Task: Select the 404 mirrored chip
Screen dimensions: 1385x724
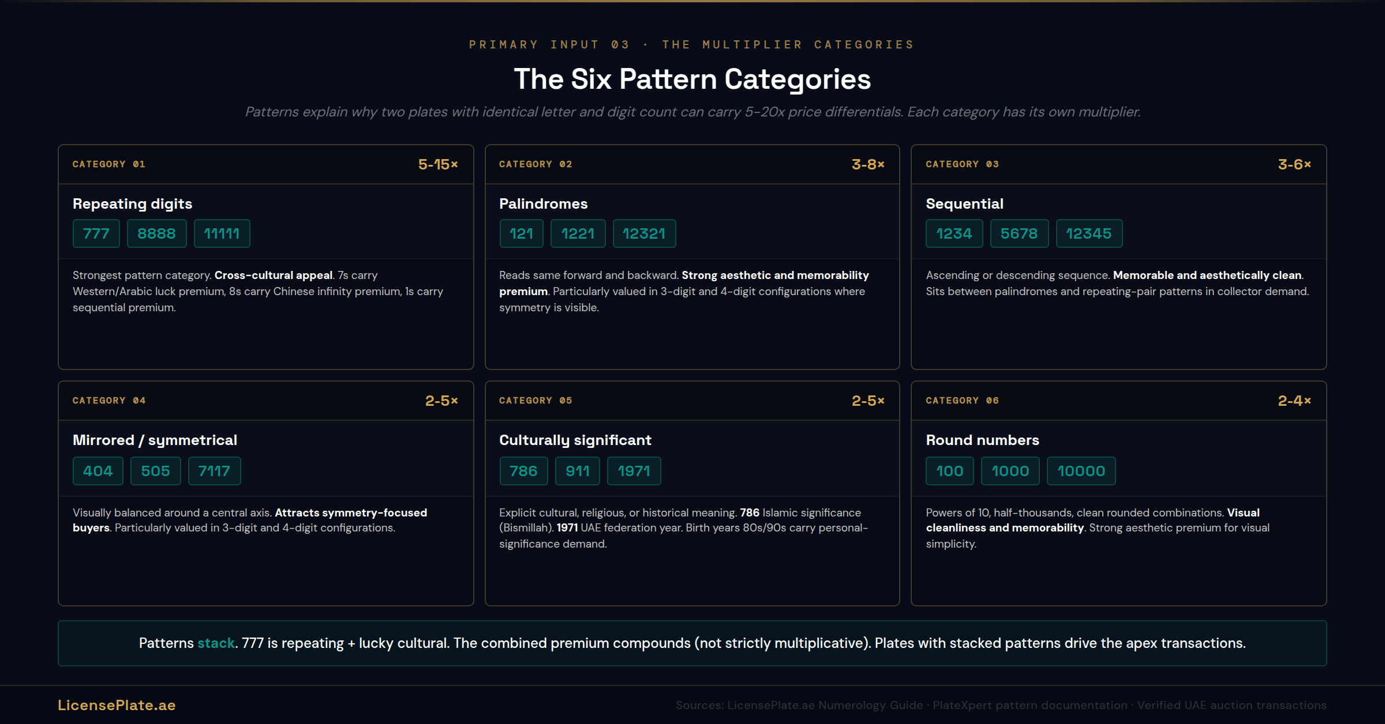Action: click(98, 471)
